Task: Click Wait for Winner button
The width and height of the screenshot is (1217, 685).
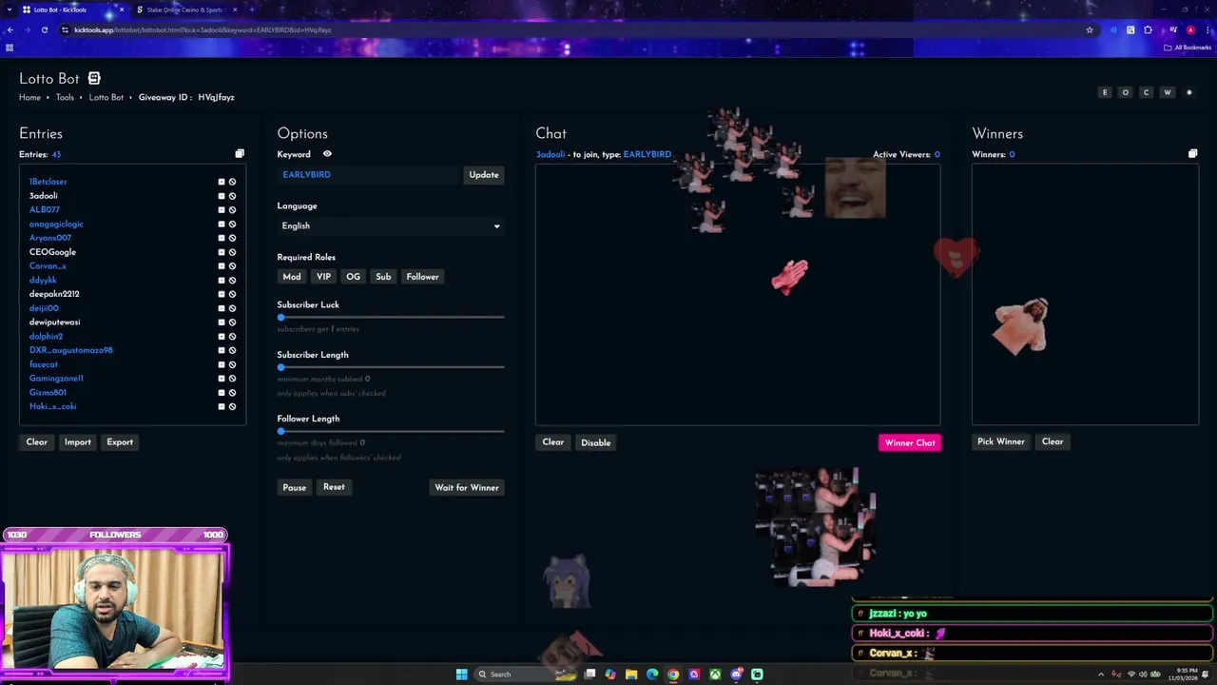Action: [x=467, y=488]
